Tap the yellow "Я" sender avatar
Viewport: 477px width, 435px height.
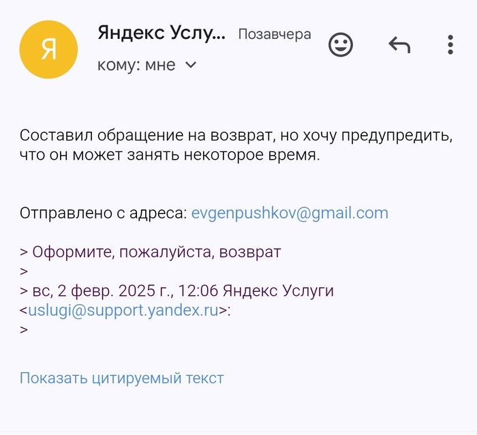pyautogui.click(x=48, y=49)
